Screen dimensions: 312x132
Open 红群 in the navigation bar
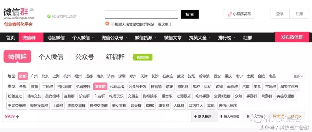[x=248, y=37]
